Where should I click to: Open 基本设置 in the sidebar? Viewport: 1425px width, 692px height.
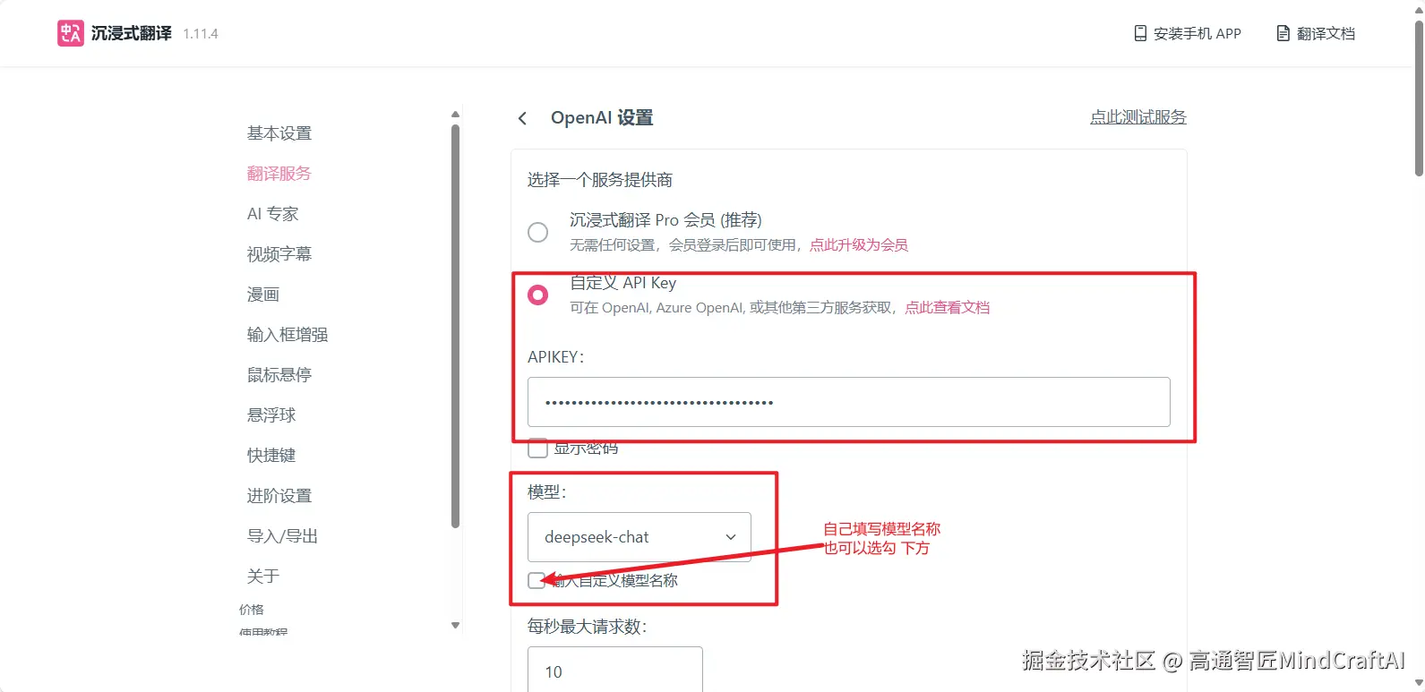pyautogui.click(x=279, y=133)
